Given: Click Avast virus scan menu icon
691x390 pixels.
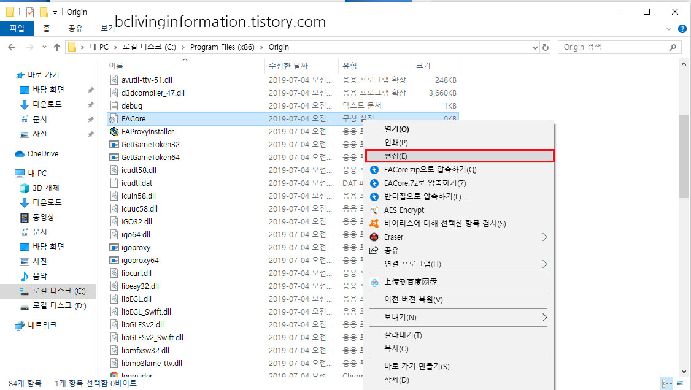Looking at the screenshot, I should tap(374, 224).
